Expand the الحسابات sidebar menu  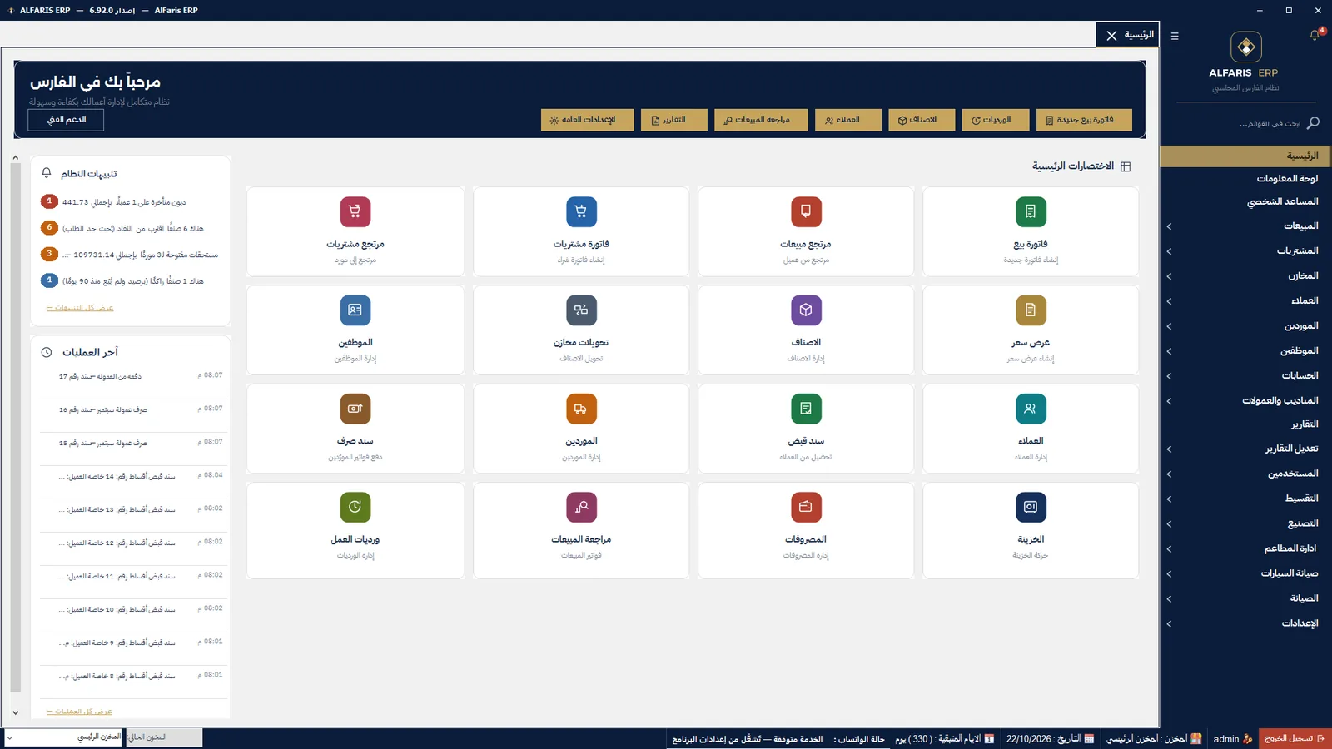[x=1245, y=376]
